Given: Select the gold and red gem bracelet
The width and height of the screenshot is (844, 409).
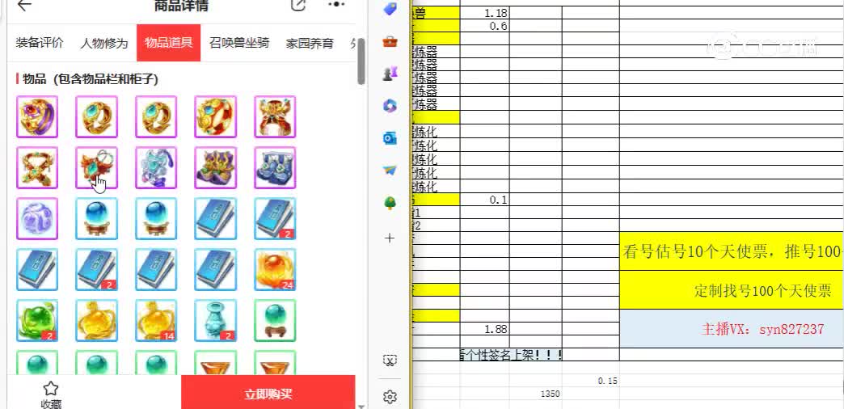Looking at the screenshot, I should click(x=215, y=116).
